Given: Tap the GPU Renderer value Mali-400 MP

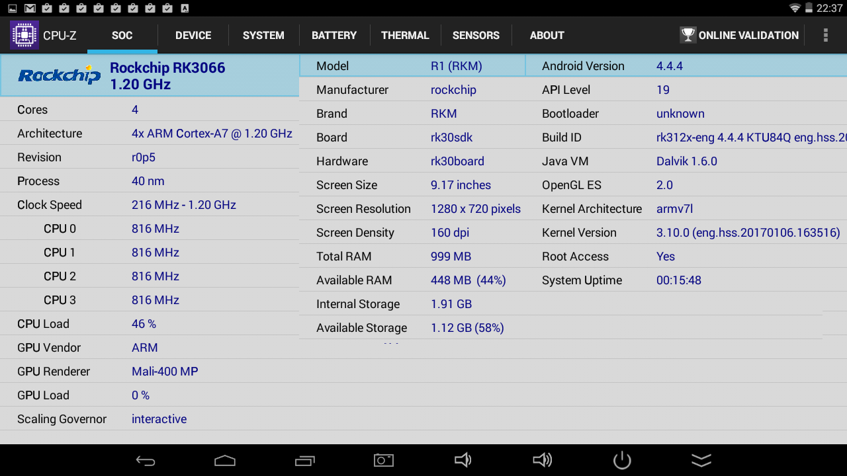Looking at the screenshot, I should click(165, 372).
